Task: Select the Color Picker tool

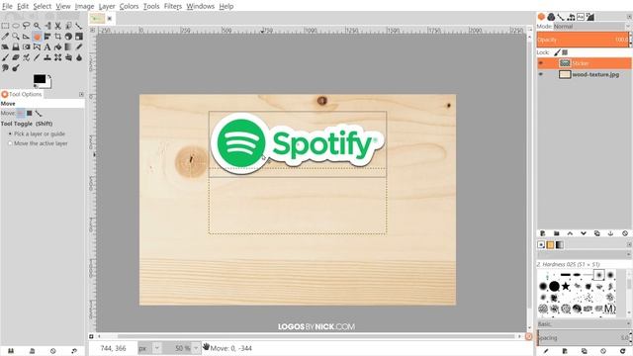Action: click(x=5, y=37)
